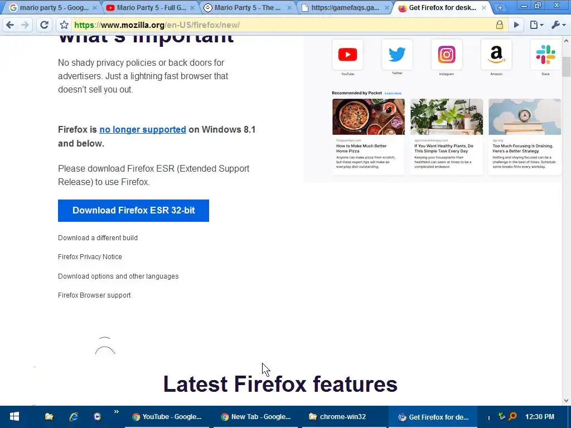The image size is (571, 428).
Task: Open the wrench tools menu
Action: 558,25
